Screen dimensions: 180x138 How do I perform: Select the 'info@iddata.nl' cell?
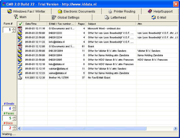[x=57, y=42]
